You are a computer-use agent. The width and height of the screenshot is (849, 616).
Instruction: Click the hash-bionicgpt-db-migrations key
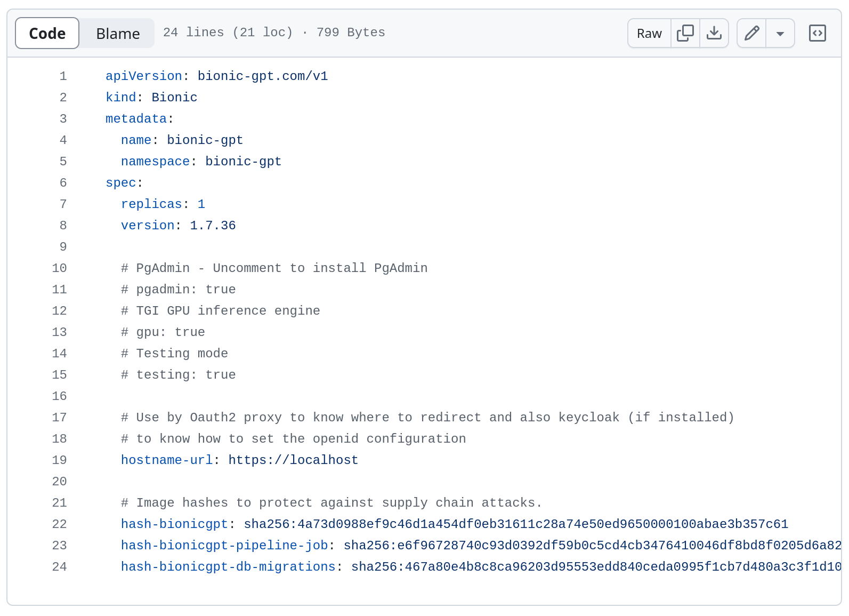pyautogui.click(x=228, y=567)
